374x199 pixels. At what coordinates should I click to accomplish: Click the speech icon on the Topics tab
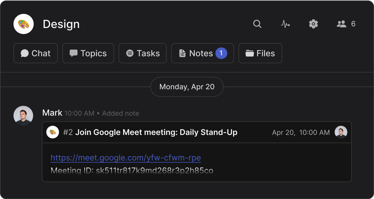(x=74, y=53)
